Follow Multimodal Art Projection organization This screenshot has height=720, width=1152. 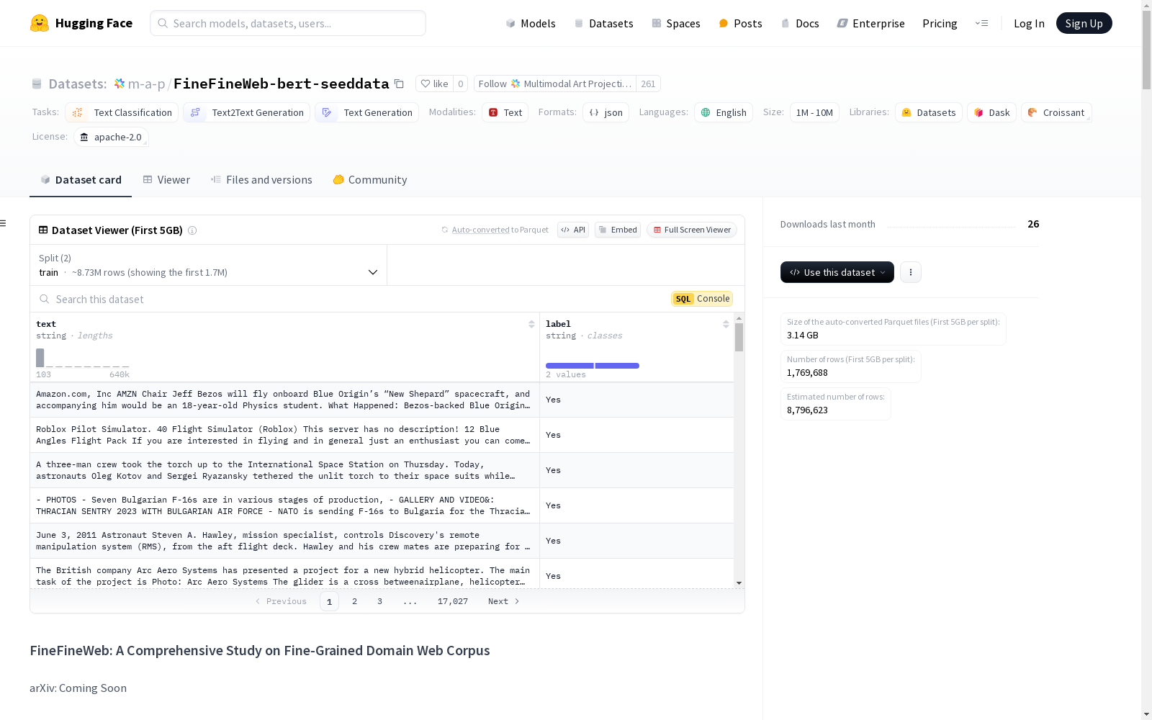tap(554, 84)
